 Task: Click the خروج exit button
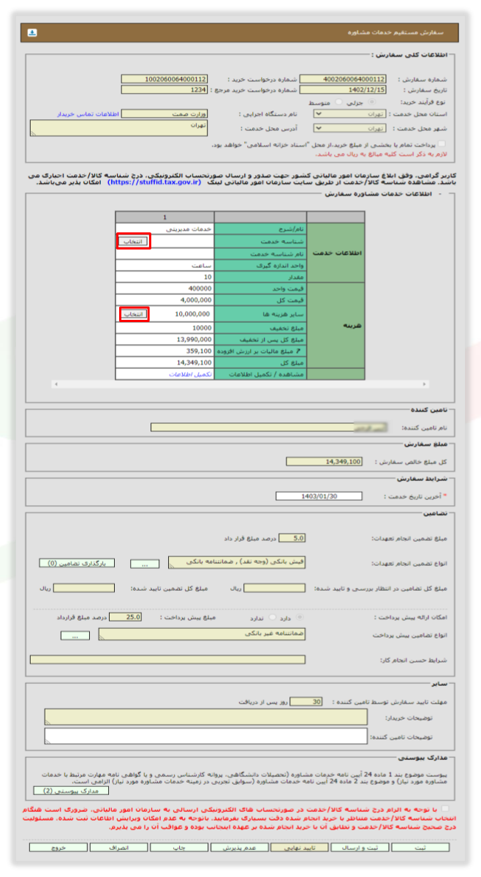58,848
